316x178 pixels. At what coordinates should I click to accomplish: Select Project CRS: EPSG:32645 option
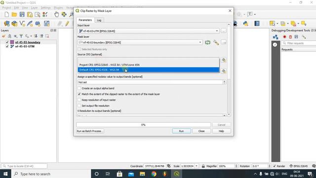click(x=149, y=65)
